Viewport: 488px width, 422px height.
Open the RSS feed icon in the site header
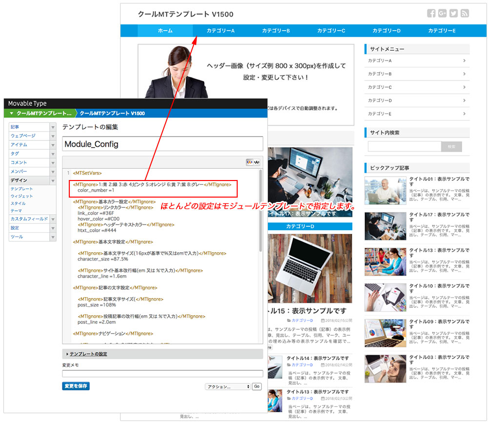pos(465,13)
